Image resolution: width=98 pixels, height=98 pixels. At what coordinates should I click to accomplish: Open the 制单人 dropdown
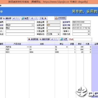click(x=89, y=31)
